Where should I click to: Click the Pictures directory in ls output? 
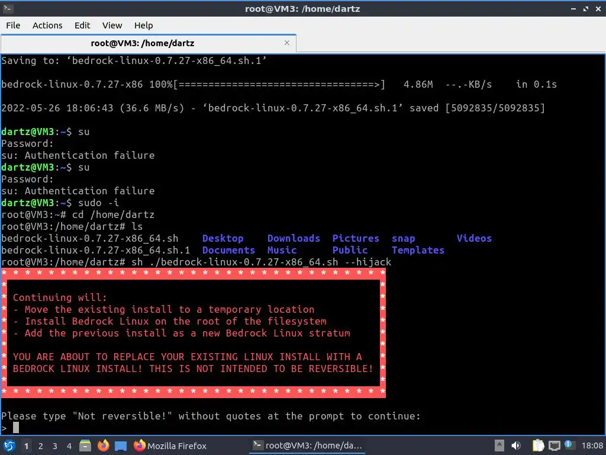click(356, 238)
